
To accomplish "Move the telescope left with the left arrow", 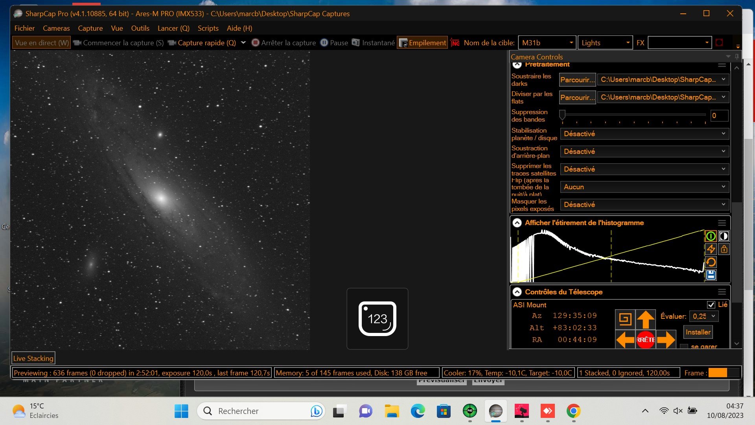I will coord(625,339).
